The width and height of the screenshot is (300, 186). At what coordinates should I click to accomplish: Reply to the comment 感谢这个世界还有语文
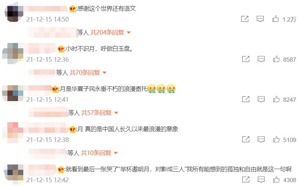[x=260, y=19]
